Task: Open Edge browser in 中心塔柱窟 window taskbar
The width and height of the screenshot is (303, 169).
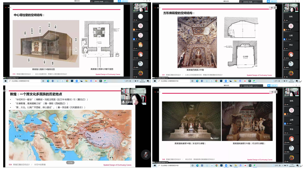Action: [x=48, y=81]
